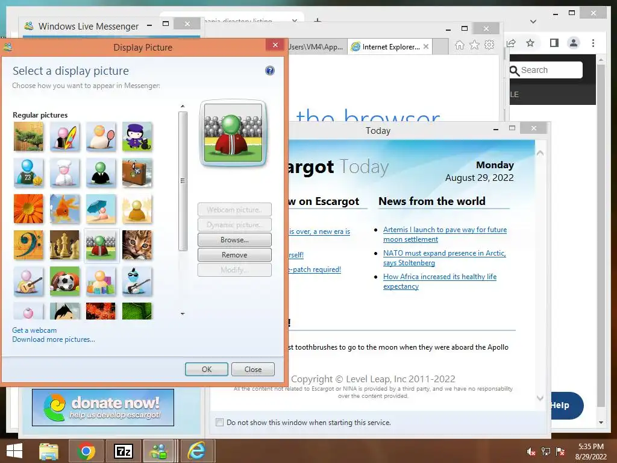The width and height of the screenshot is (617, 463).
Task: Click Internet Explorer home icon
Action: pos(460,45)
